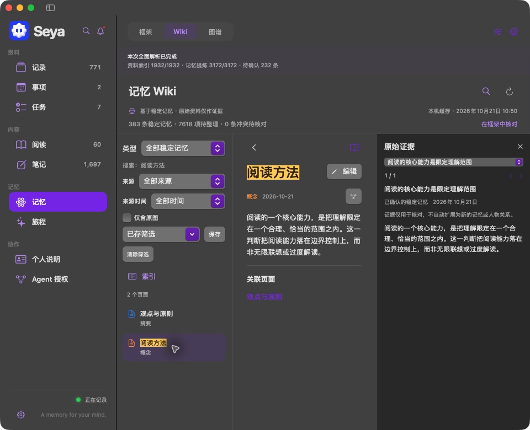Open the 来源 全部来源 dropdown

point(182,181)
